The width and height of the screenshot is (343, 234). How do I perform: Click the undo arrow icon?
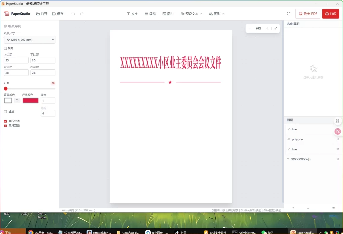click(73, 14)
